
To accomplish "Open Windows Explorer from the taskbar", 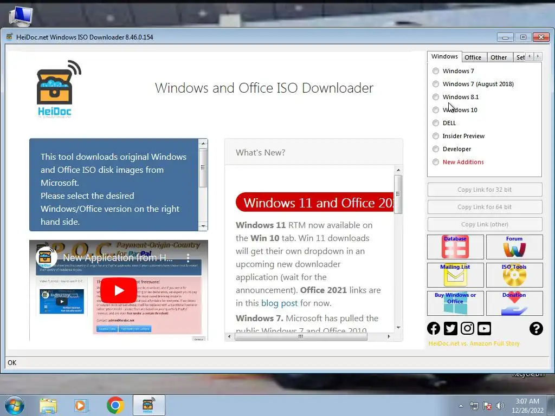I will pyautogui.click(x=48, y=405).
